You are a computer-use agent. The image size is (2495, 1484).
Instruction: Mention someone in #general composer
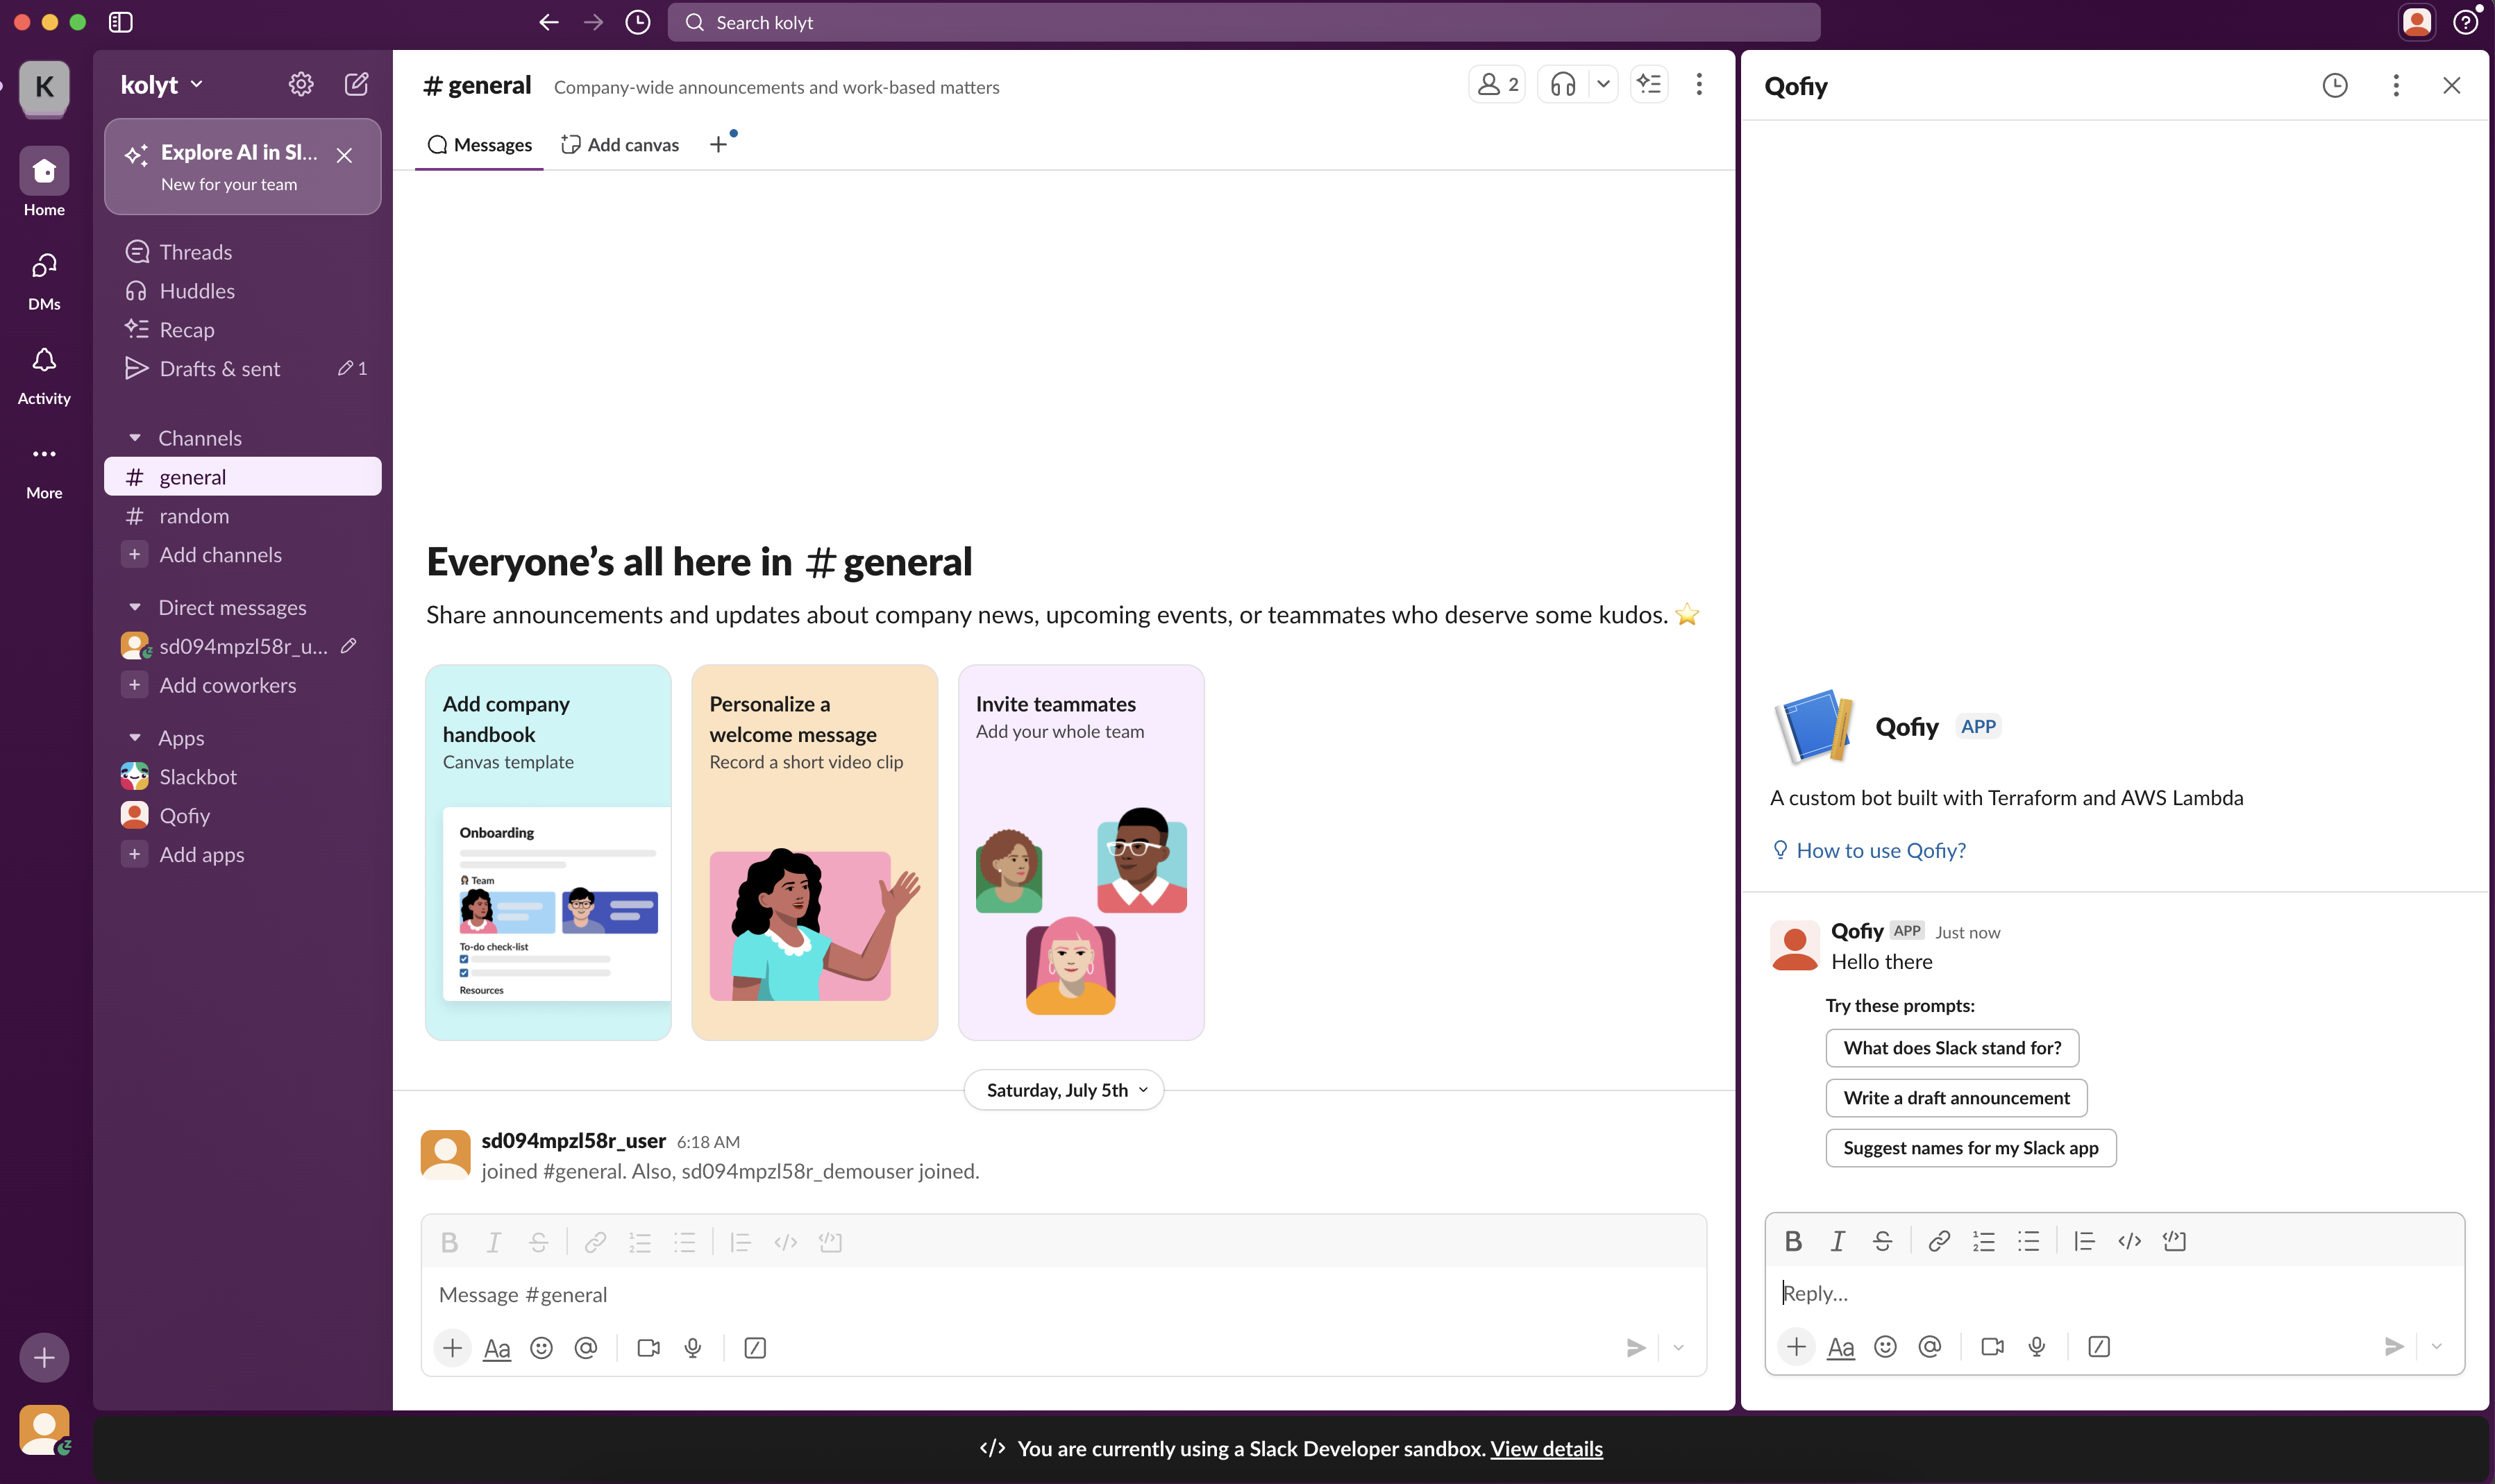(x=586, y=1348)
